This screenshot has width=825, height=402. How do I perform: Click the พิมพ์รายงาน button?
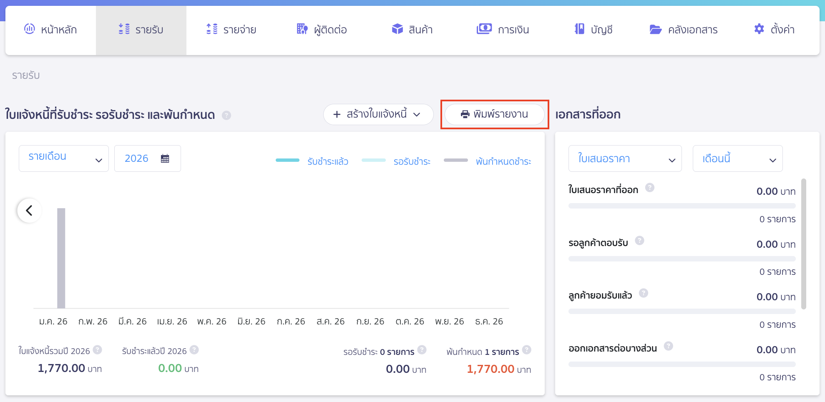pyautogui.click(x=494, y=114)
